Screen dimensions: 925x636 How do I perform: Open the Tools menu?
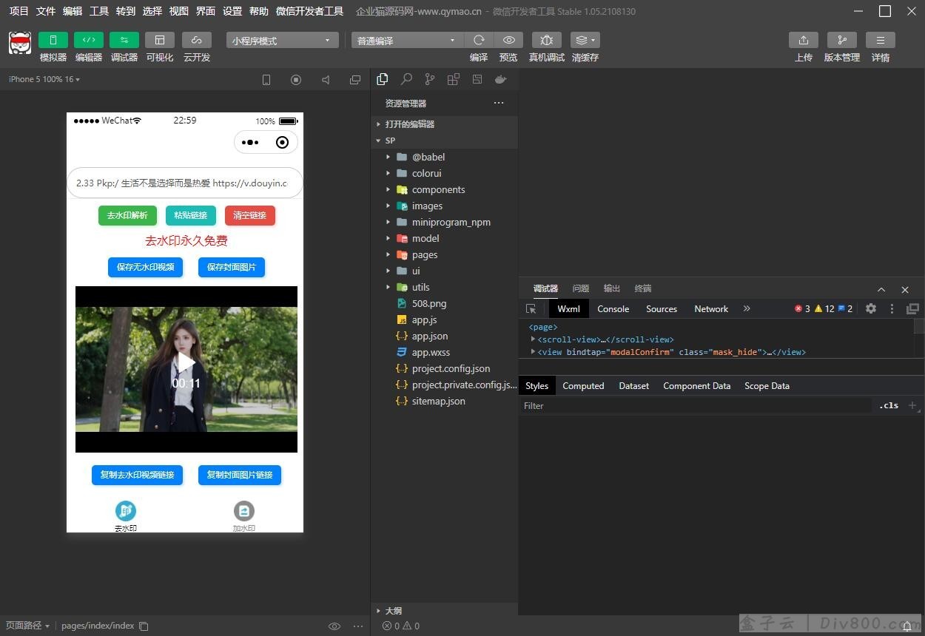pos(99,11)
